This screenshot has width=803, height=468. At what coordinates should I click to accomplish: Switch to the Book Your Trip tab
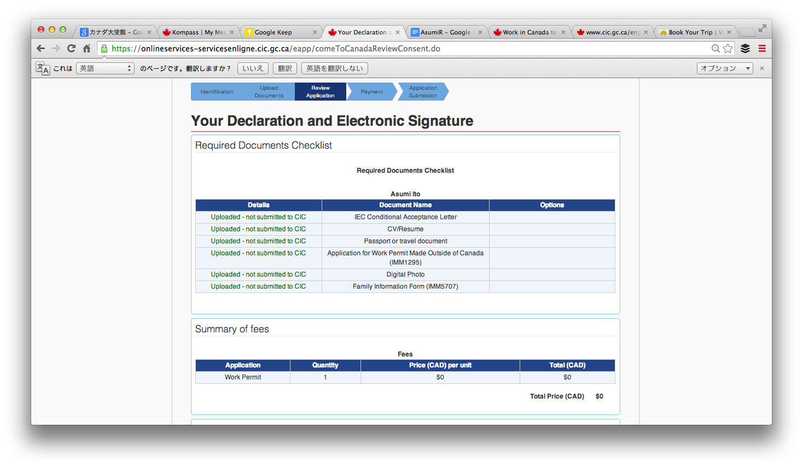coord(692,32)
